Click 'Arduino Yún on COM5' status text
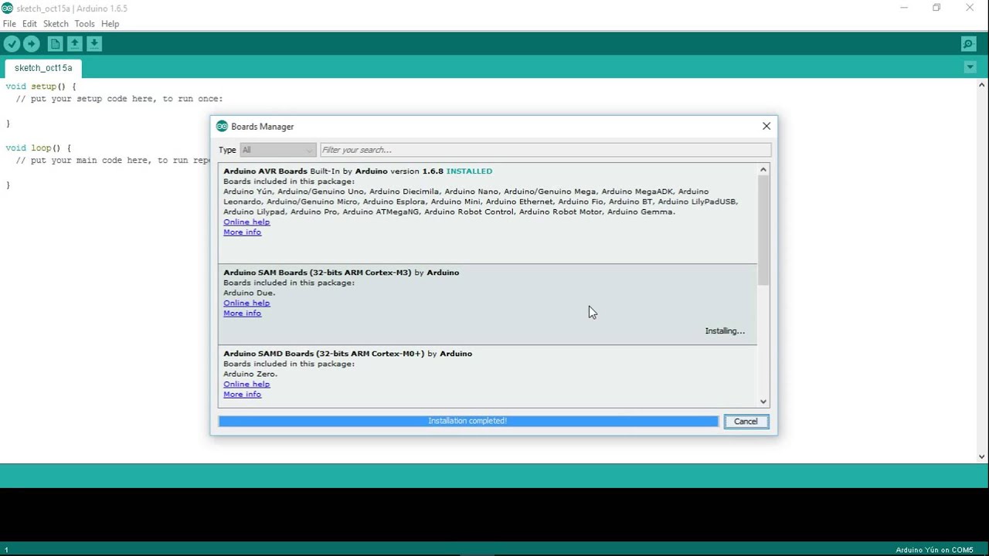Viewport: 989px width, 556px height. 934,550
